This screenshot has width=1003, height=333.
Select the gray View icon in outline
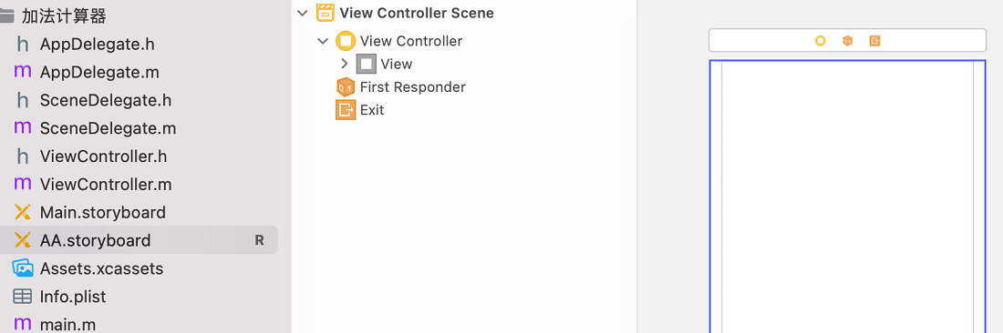(366, 64)
